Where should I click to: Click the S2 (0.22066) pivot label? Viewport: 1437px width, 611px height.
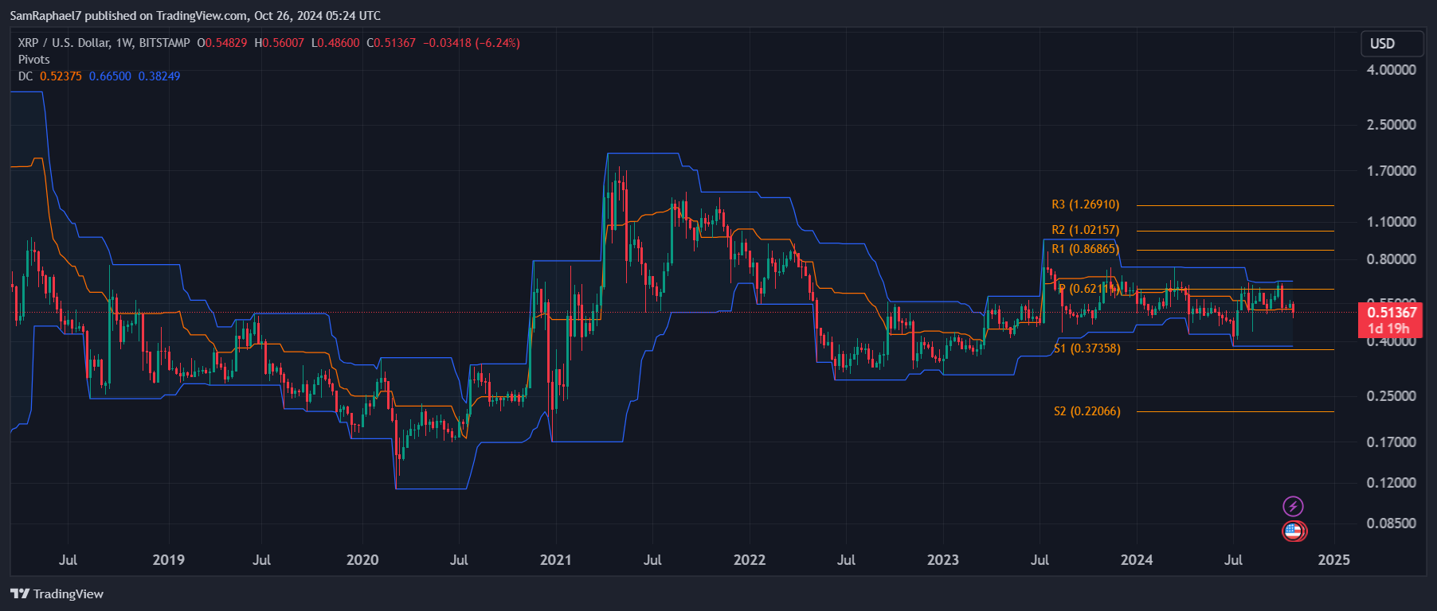click(x=1087, y=411)
